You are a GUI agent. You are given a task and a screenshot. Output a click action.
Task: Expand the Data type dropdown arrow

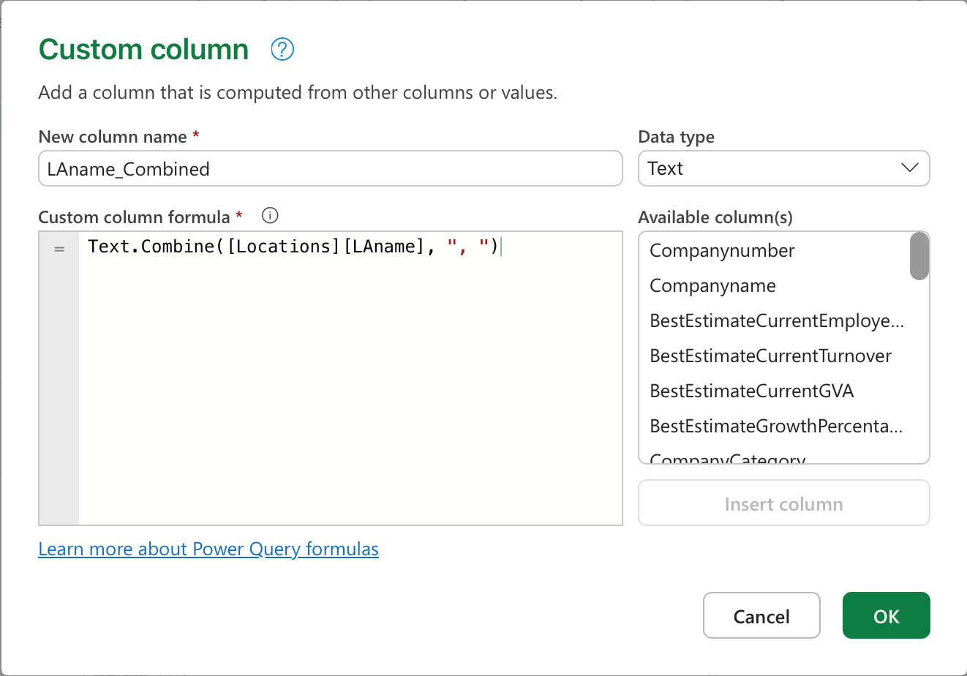pos(909,168)
